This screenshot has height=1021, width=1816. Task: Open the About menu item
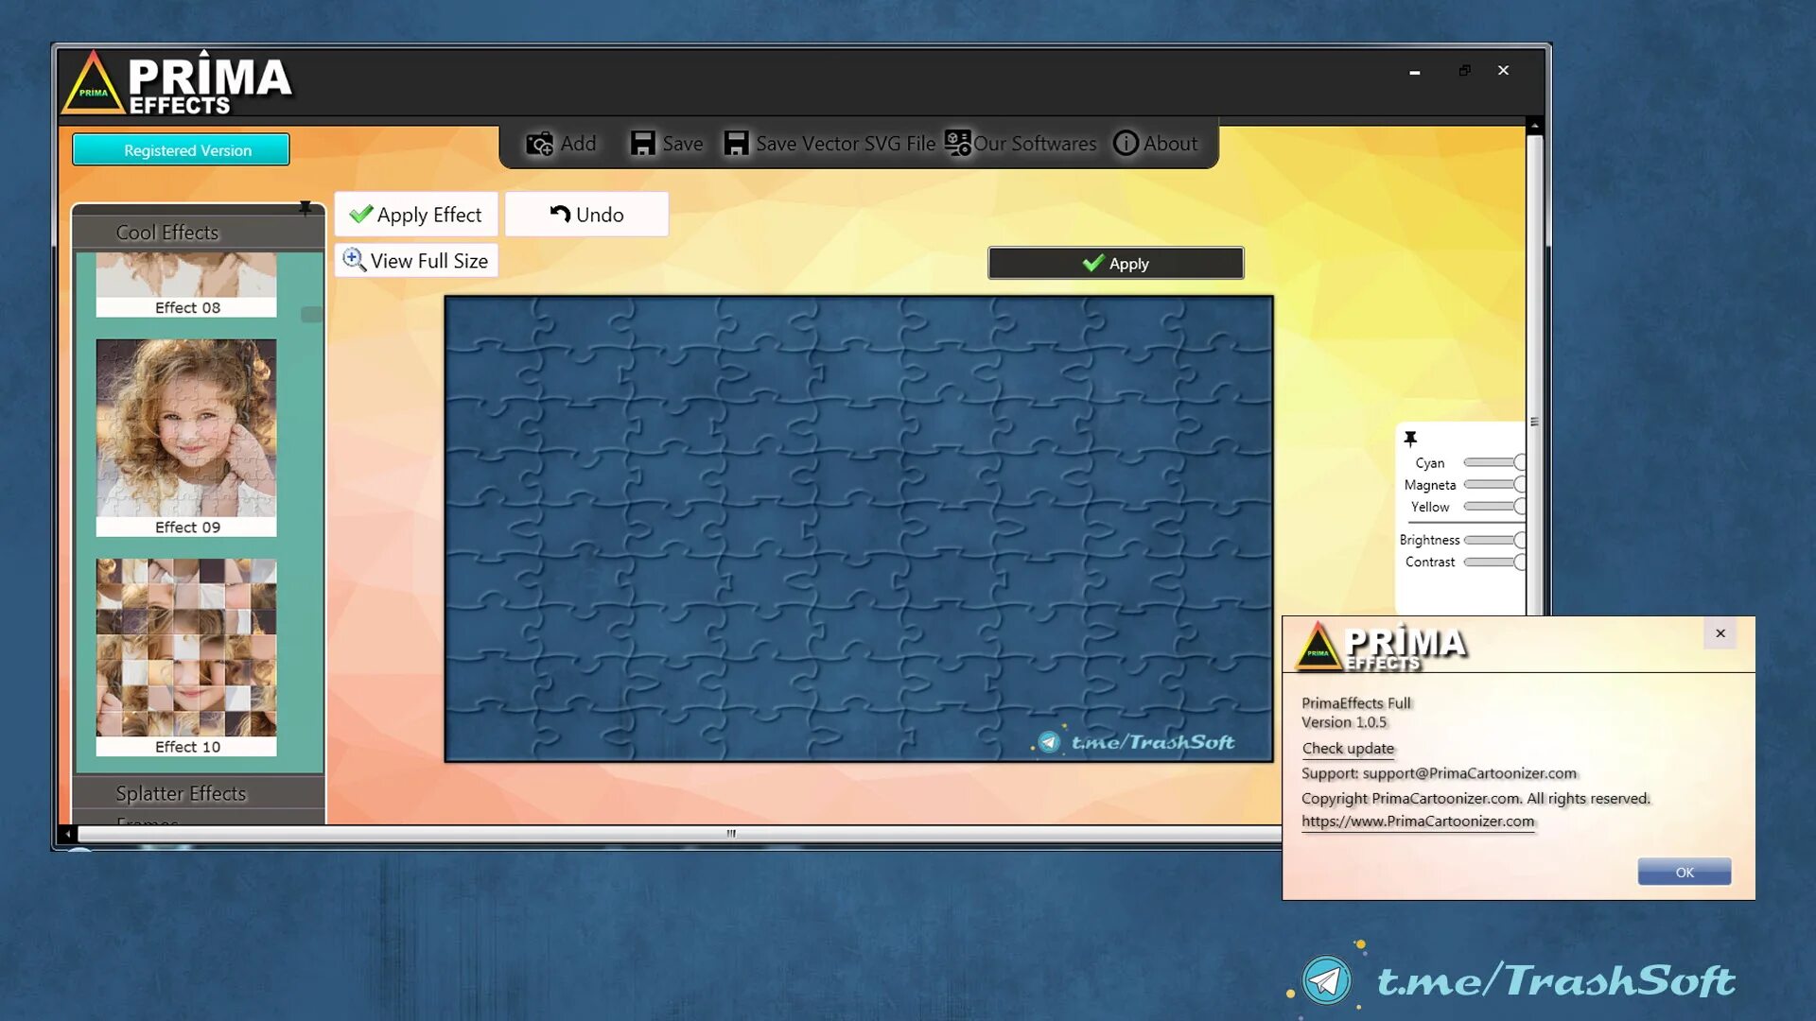(x=1155, y=144)
